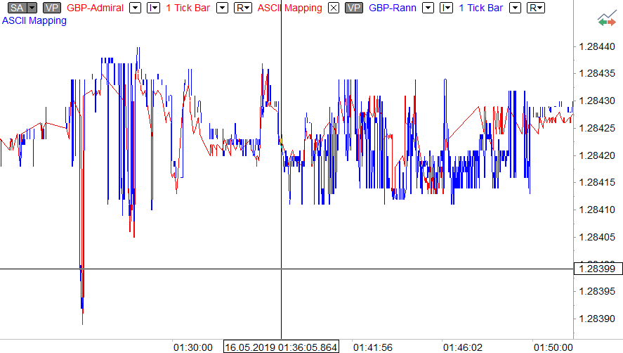
Task: Click the 1.28425 price axis label
Action: pyautogui.click(x=597, y=128)
